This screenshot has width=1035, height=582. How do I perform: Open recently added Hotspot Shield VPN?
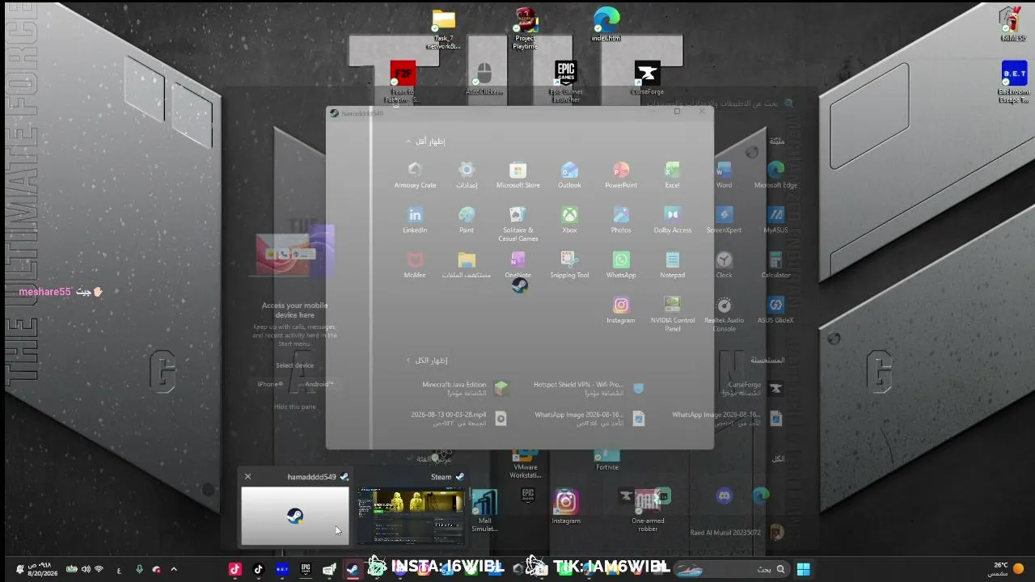(589, 388)
